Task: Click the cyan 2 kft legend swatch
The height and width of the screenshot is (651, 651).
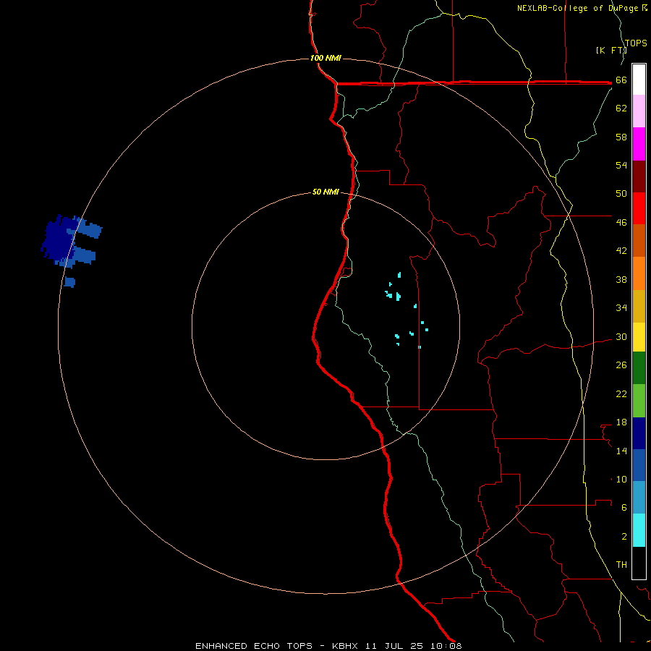Action: (x=639, y=530)
